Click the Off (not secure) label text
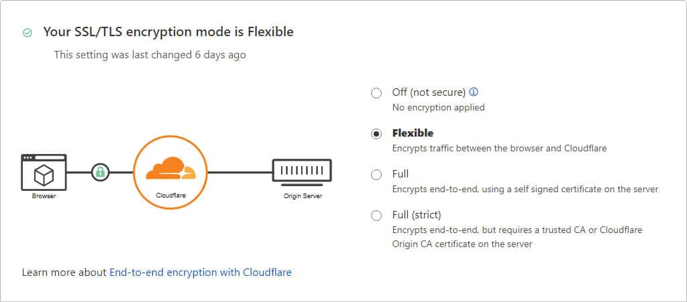687x302 pixels. pos(428,92)
